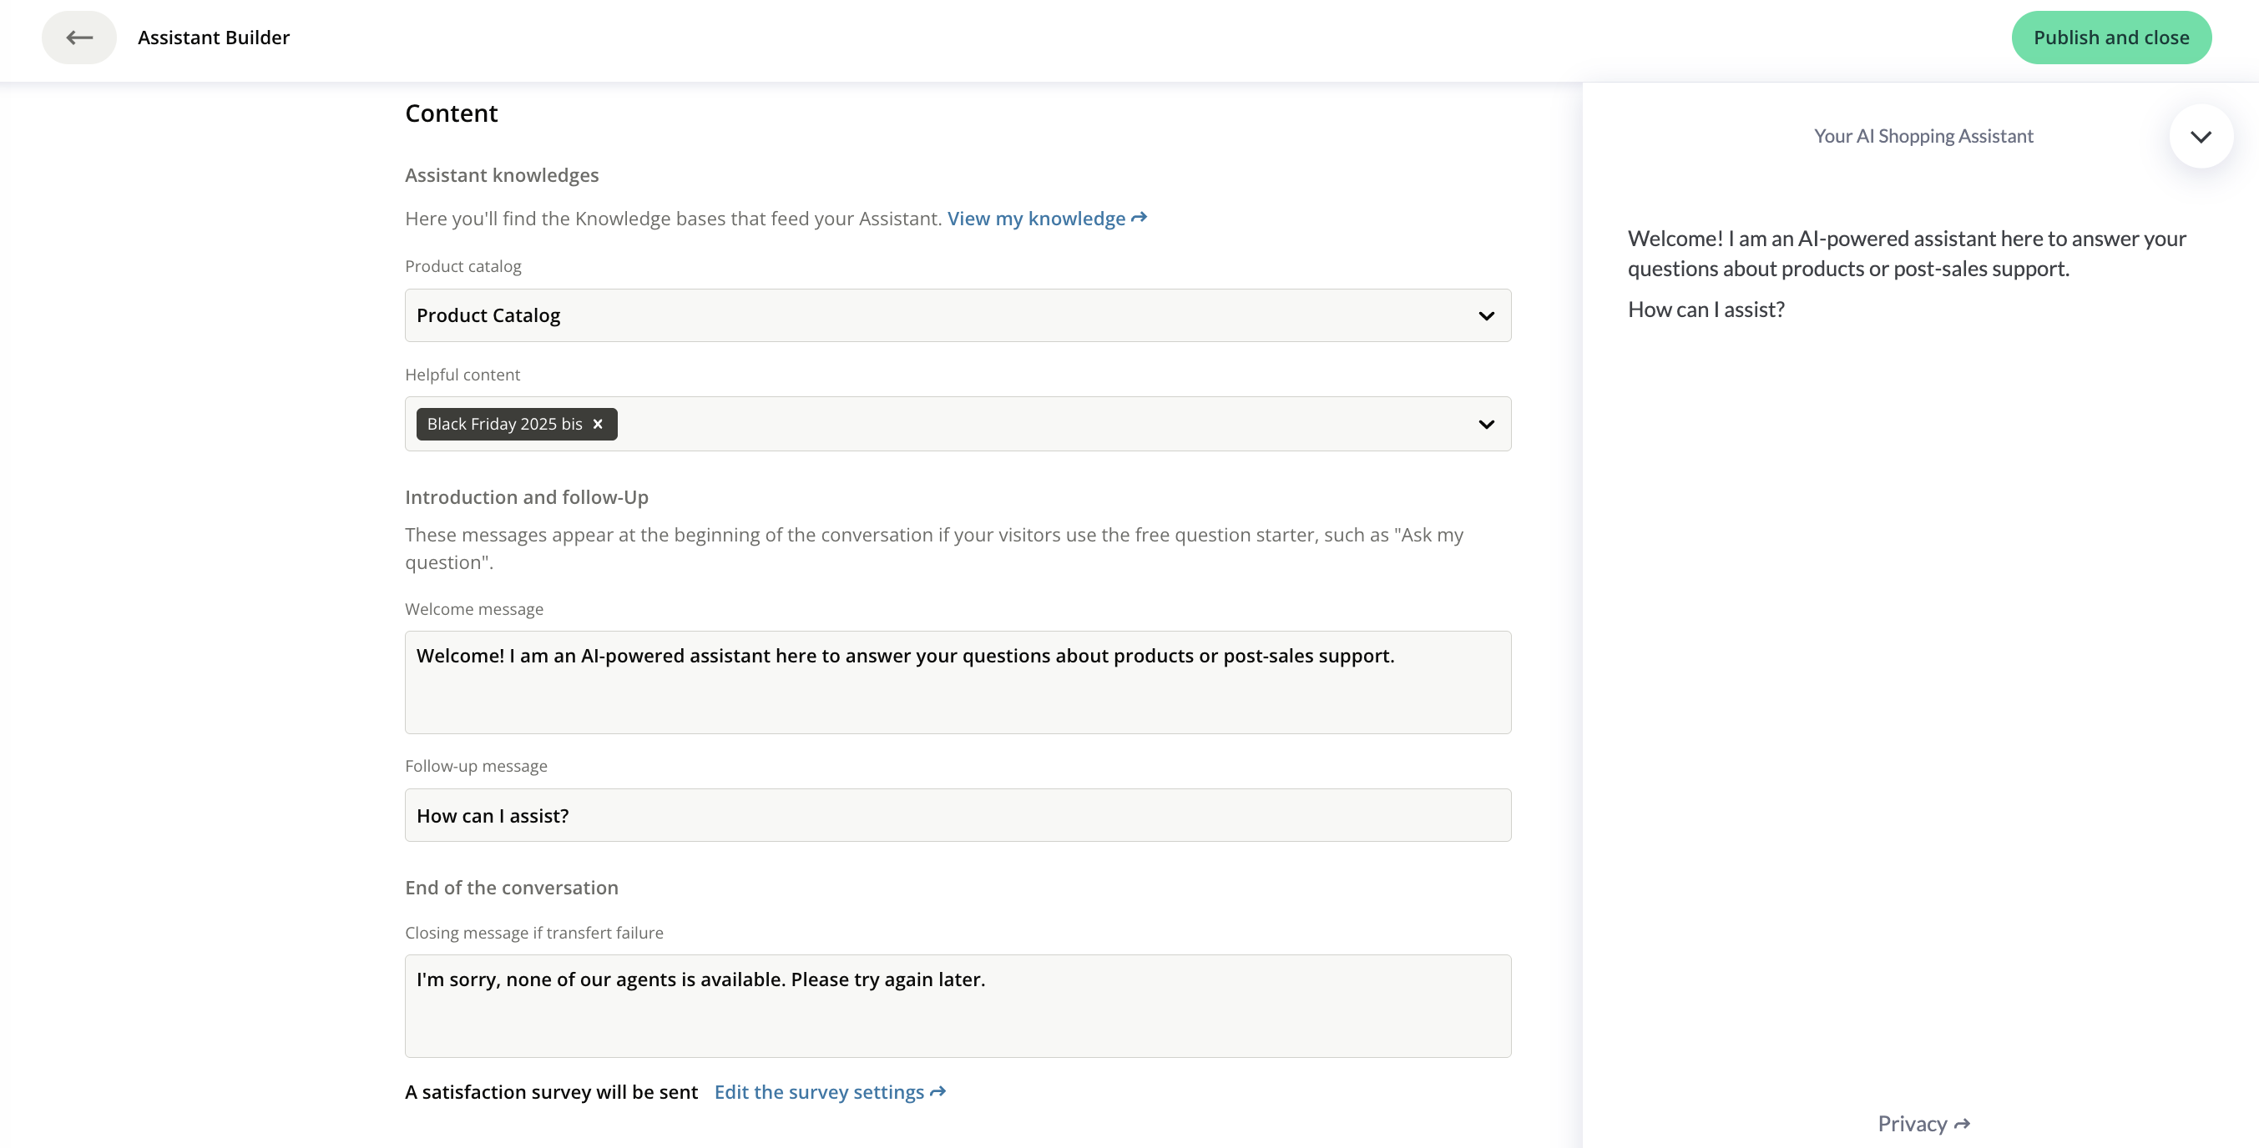Open Edit the survey settings link
This screenshot has height=1148, width=2259.
point(818,1092)
